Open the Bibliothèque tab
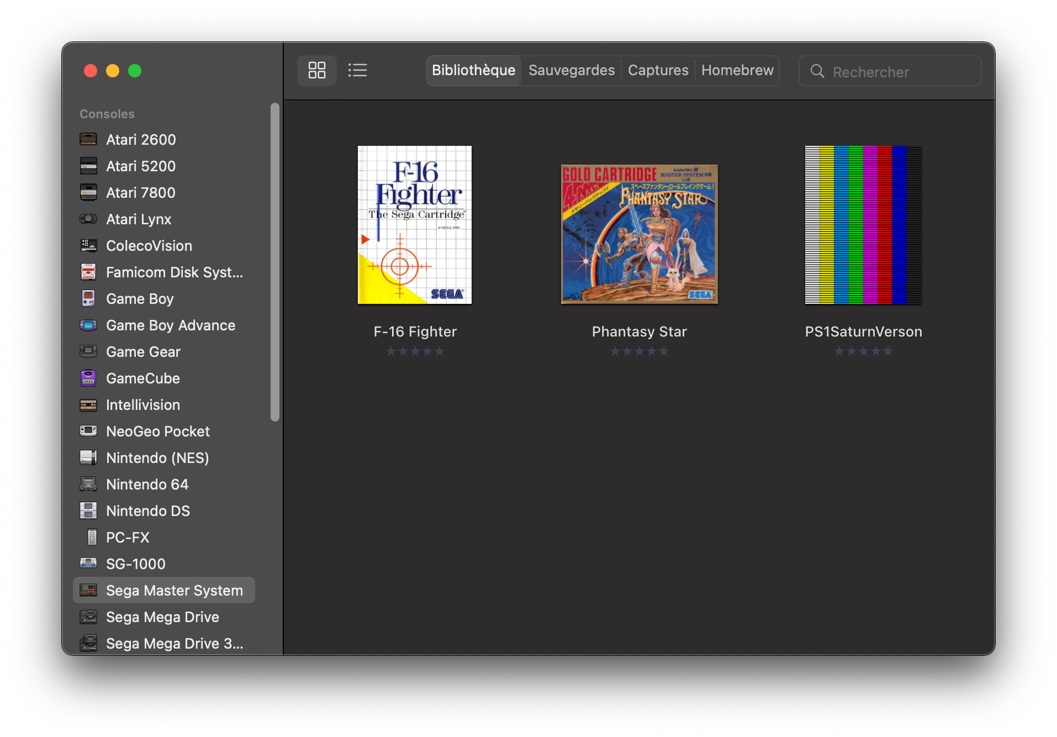Viewport: 1057px width, 737px height. 474,70
